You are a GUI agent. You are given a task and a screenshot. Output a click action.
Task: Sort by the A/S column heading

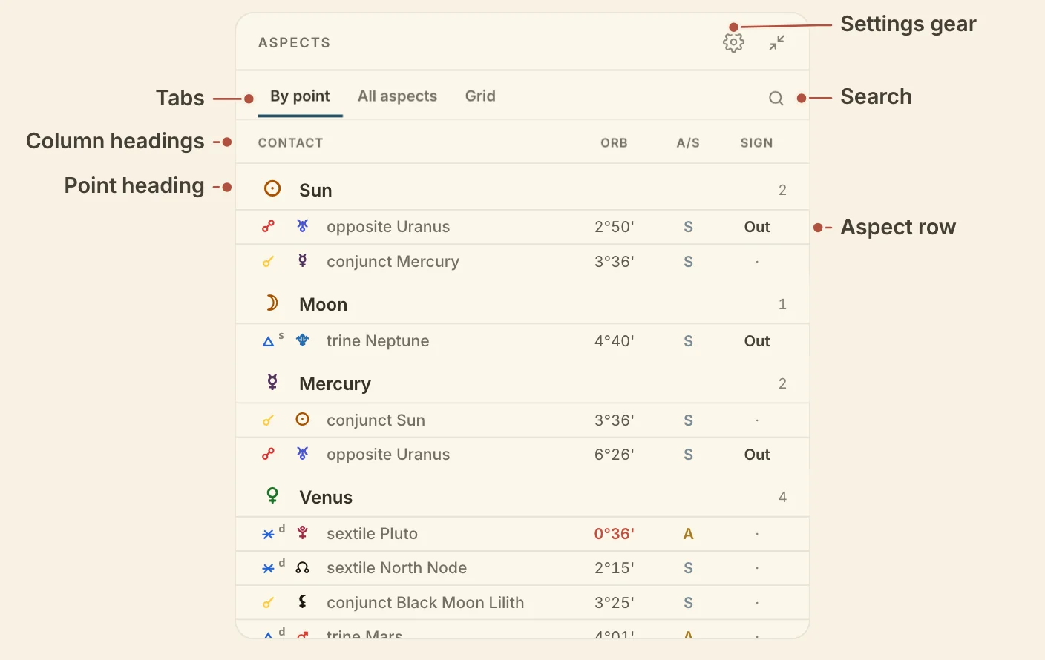[688, 143]
